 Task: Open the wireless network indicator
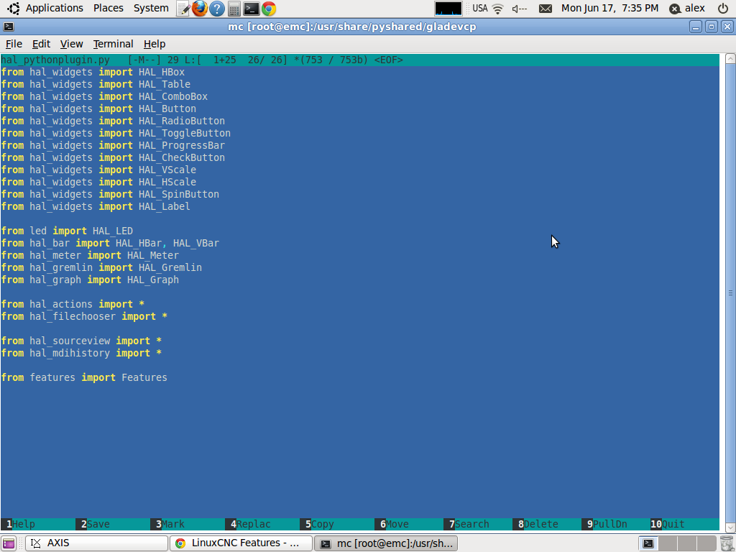click(x=498, y=9)
